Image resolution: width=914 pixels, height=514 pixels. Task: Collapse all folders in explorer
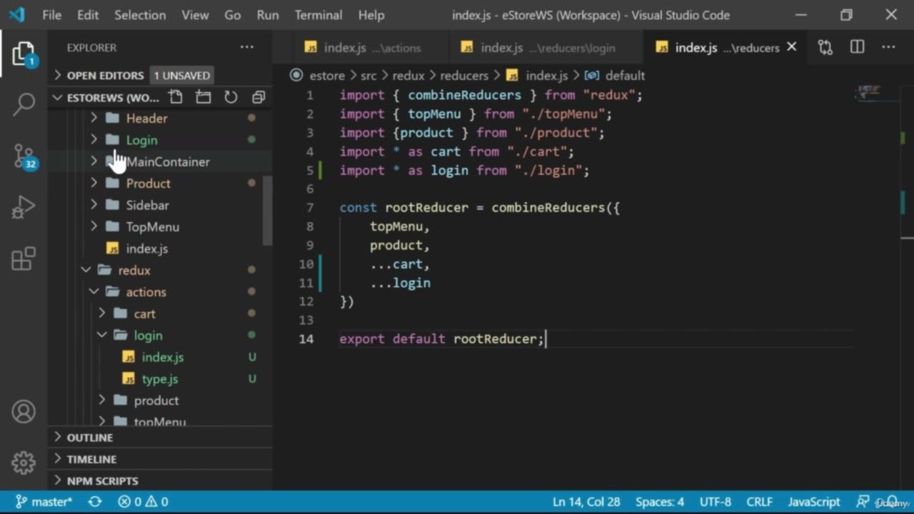click(x=258, y=97)
